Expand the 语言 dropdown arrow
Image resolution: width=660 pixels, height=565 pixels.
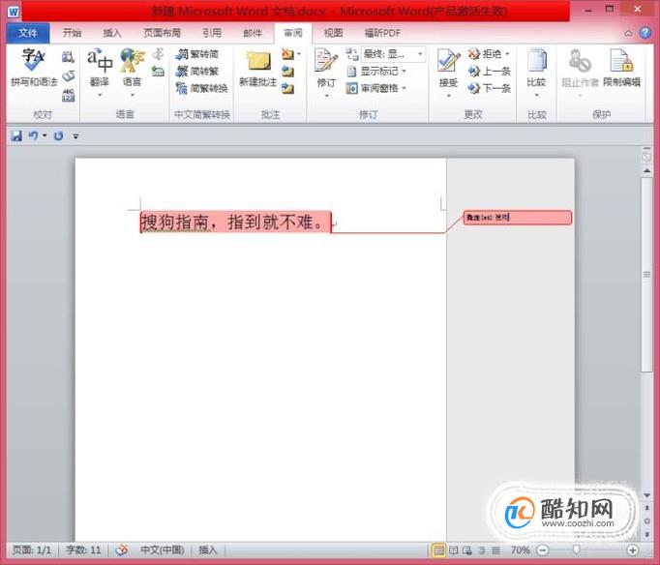133,95
